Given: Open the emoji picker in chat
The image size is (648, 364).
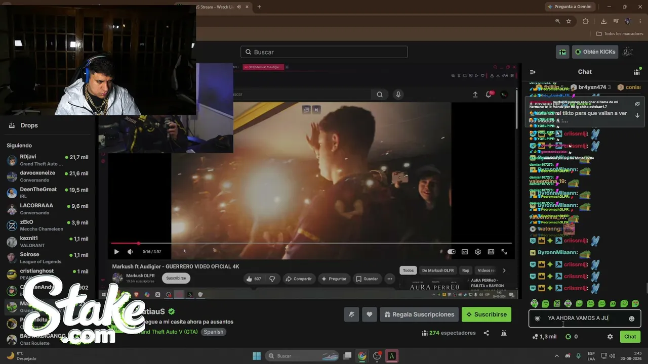Looking at the screenshot, I should [x=631, y=318].
